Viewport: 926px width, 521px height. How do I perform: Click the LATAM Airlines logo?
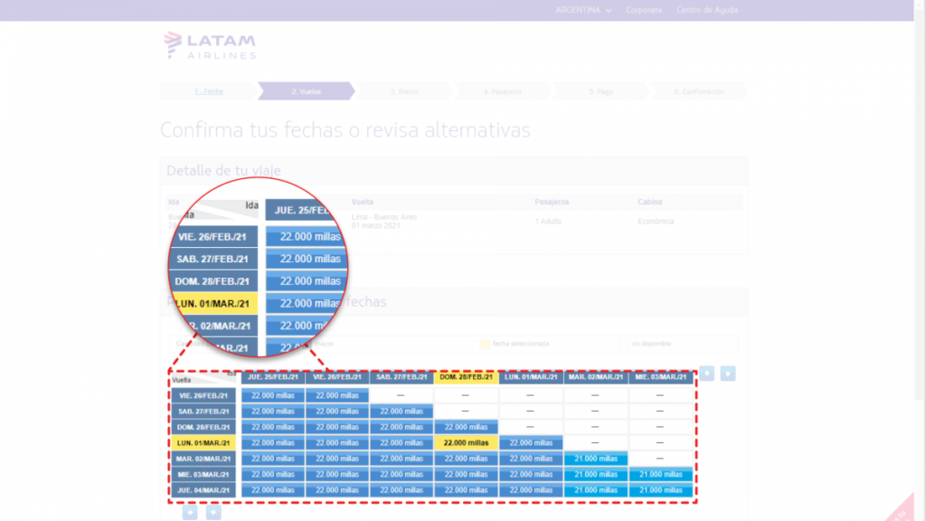[210, 45]
